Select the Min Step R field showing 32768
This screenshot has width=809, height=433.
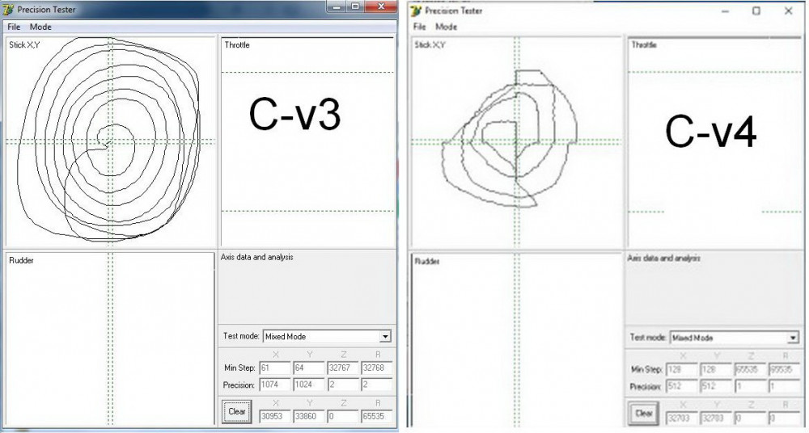coord(377,368)
